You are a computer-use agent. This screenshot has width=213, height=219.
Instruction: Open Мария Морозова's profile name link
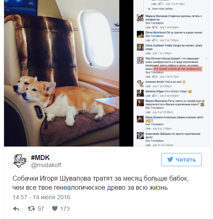(156, 101)
